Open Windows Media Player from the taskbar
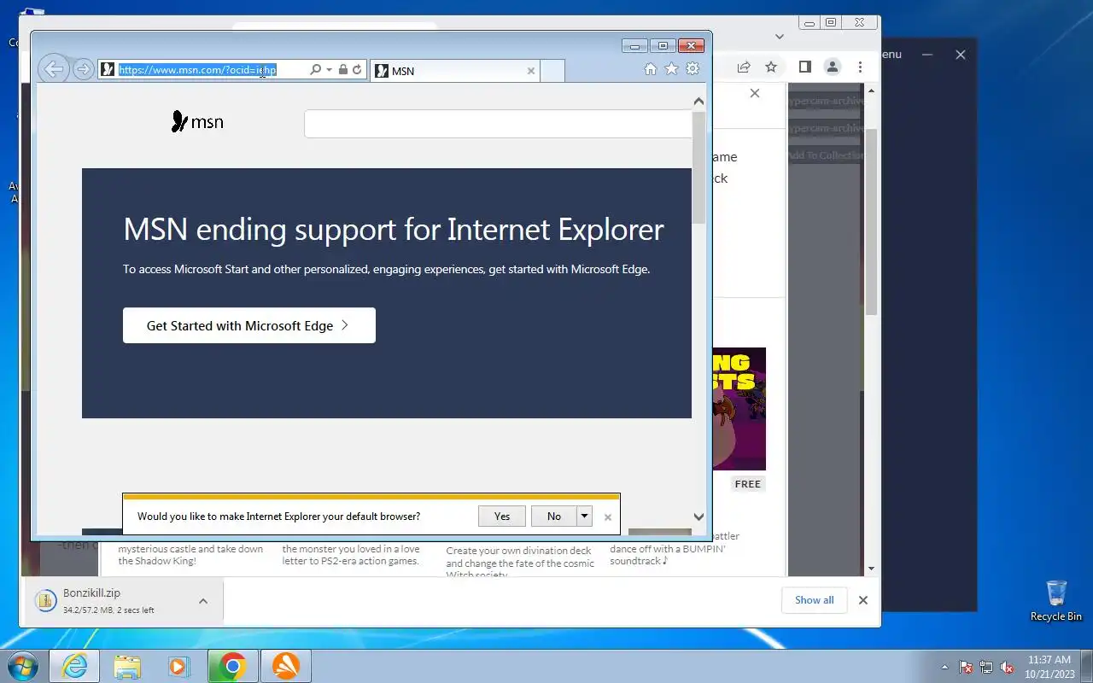This screenshot has width=1093, height=683. pyautogui.click(x=179, y=666)
